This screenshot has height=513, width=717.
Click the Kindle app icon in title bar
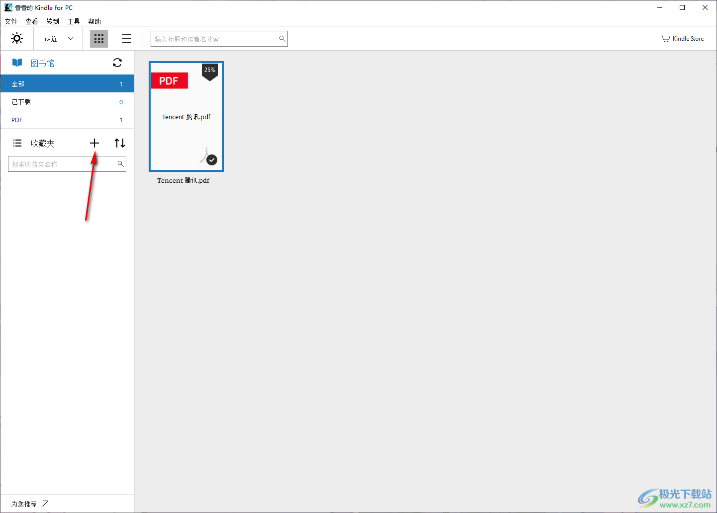(8, 7)
